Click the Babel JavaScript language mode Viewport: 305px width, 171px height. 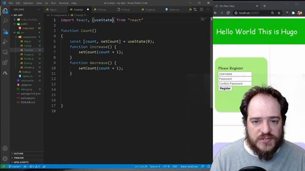point(189,167)
